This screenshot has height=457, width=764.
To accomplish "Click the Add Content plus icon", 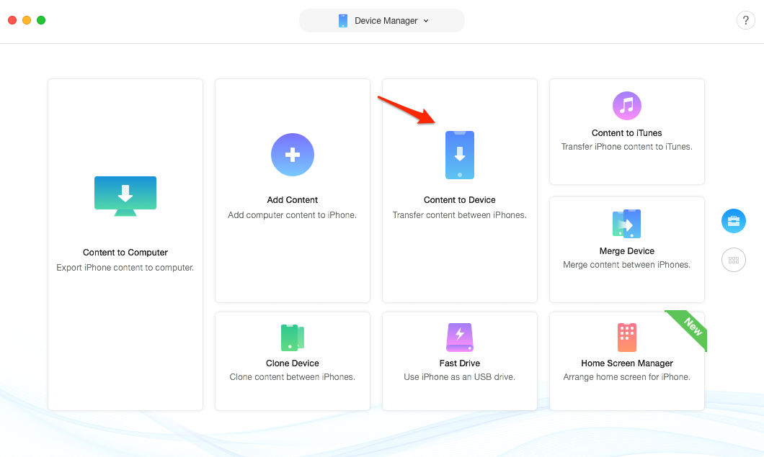I will [293, 155].
